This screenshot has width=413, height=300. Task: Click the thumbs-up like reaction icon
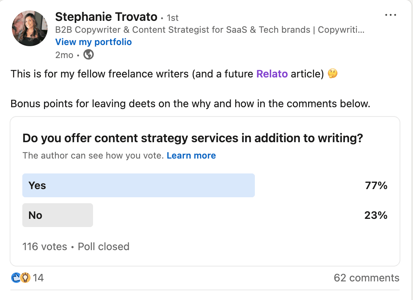(16, 278)
